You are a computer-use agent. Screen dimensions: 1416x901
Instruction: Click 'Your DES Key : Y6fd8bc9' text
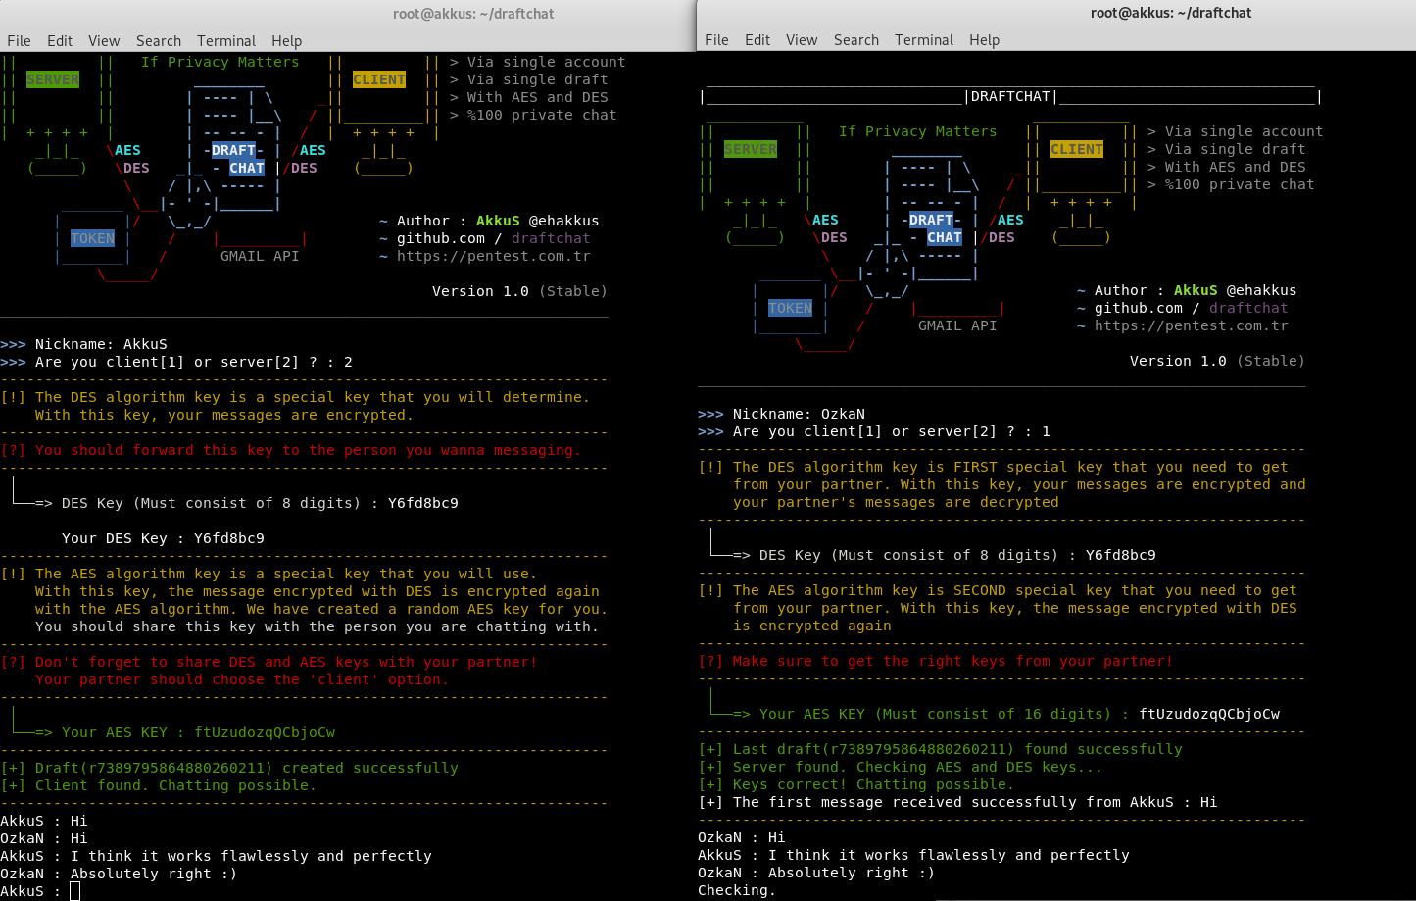[163, 538]
